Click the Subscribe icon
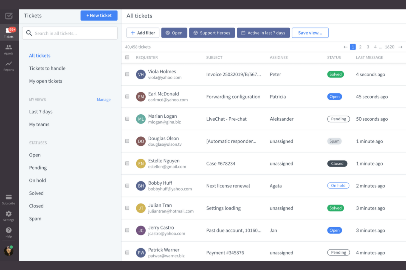Viewport: 406px width, 270px height. (x=9, y=199)
